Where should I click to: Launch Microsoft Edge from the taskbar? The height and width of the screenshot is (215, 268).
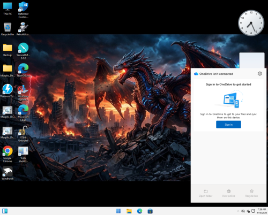[139, 211]
